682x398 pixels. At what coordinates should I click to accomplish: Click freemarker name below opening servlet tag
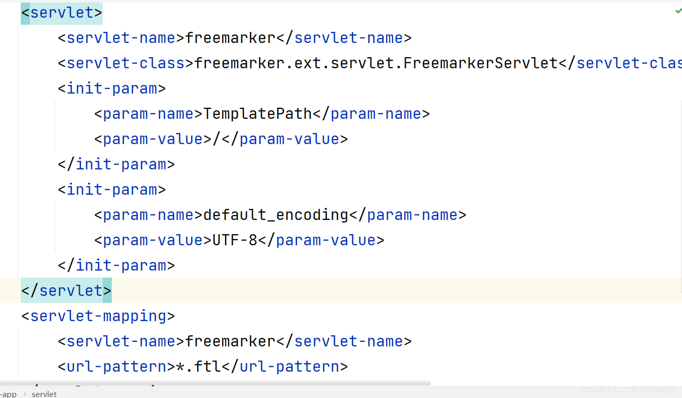point(230,38)
